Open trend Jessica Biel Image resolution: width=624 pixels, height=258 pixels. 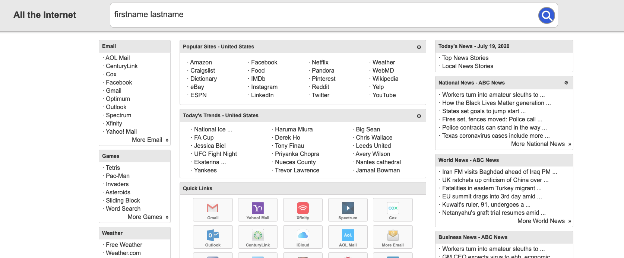210,146
